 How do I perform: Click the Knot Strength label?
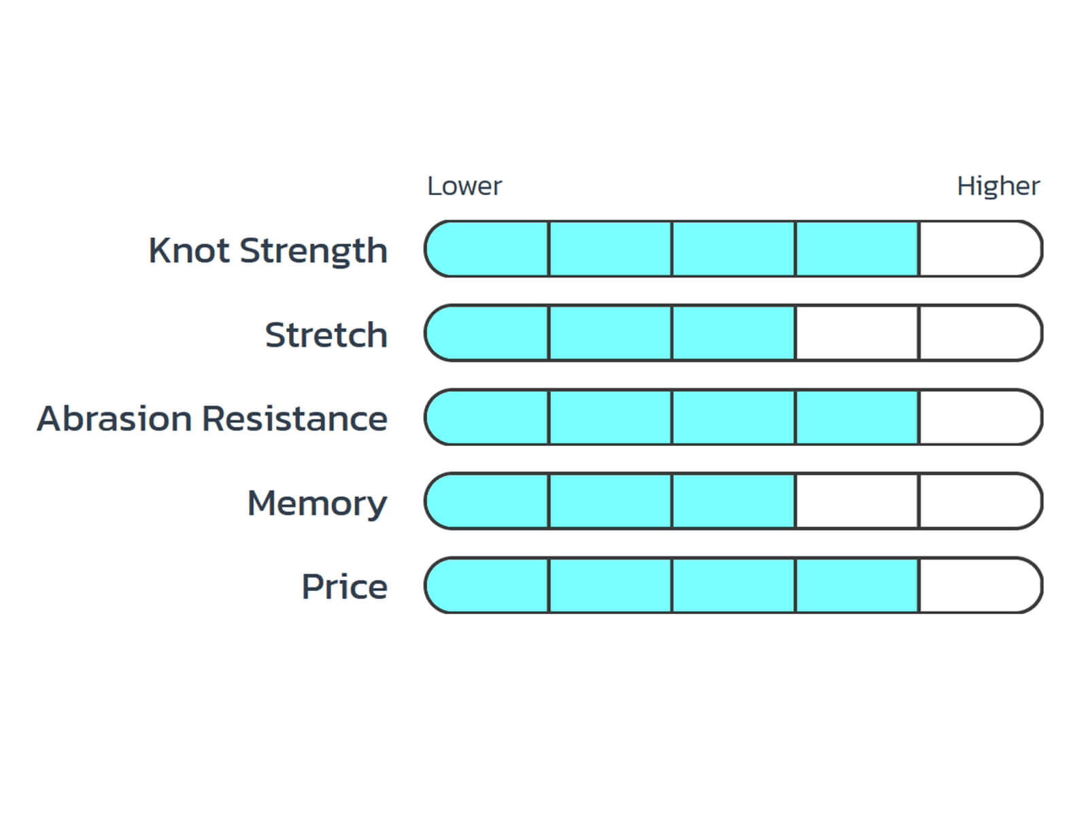point(268,250)
